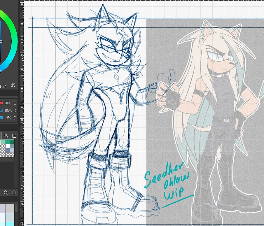Viewport: 264px width, 226px height.
Task: Adjust the 49% value stepper arrows
Action: pos(15,118)
